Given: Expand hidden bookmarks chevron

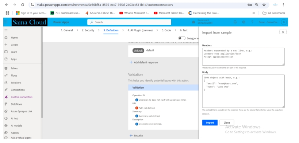Looking at the screenshot, I should (x=254, y=13).
